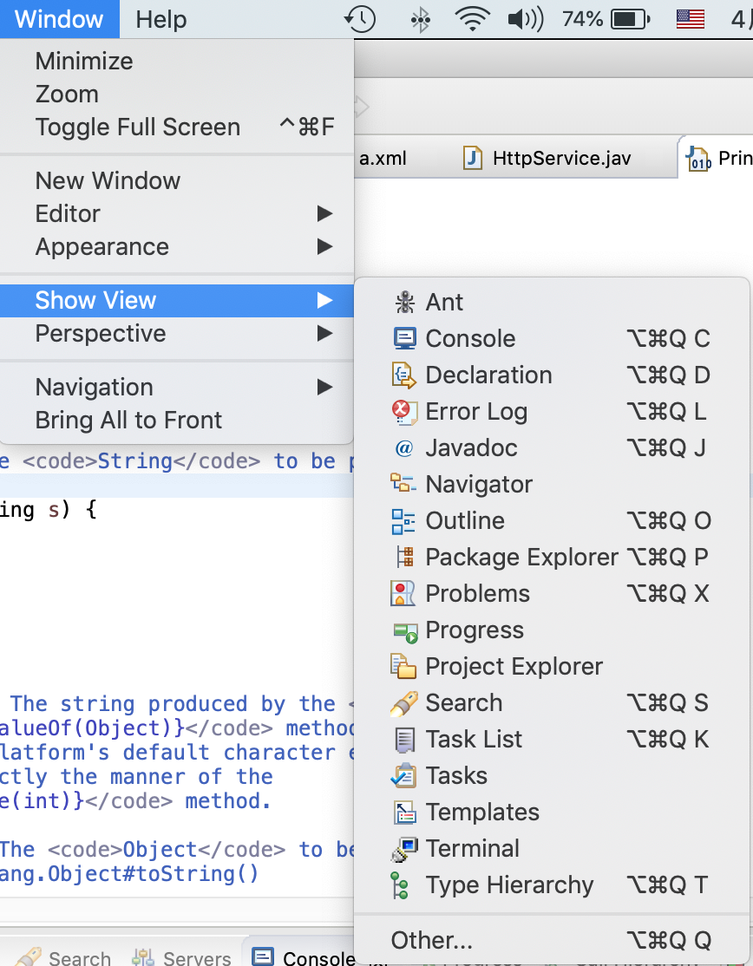Image resolution: width=753 pixels, height=966 pixels.
Task: Select Outline from the Show View list
Action: 464,520
